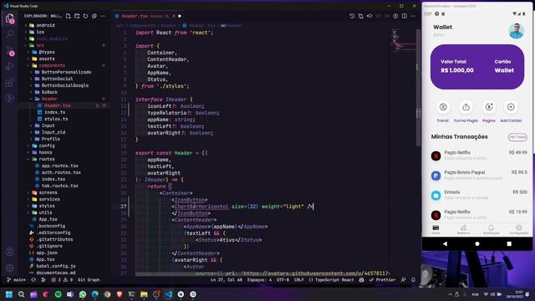
Task: Select Configuração tab in app bottom bar
Action: point(518,230)
